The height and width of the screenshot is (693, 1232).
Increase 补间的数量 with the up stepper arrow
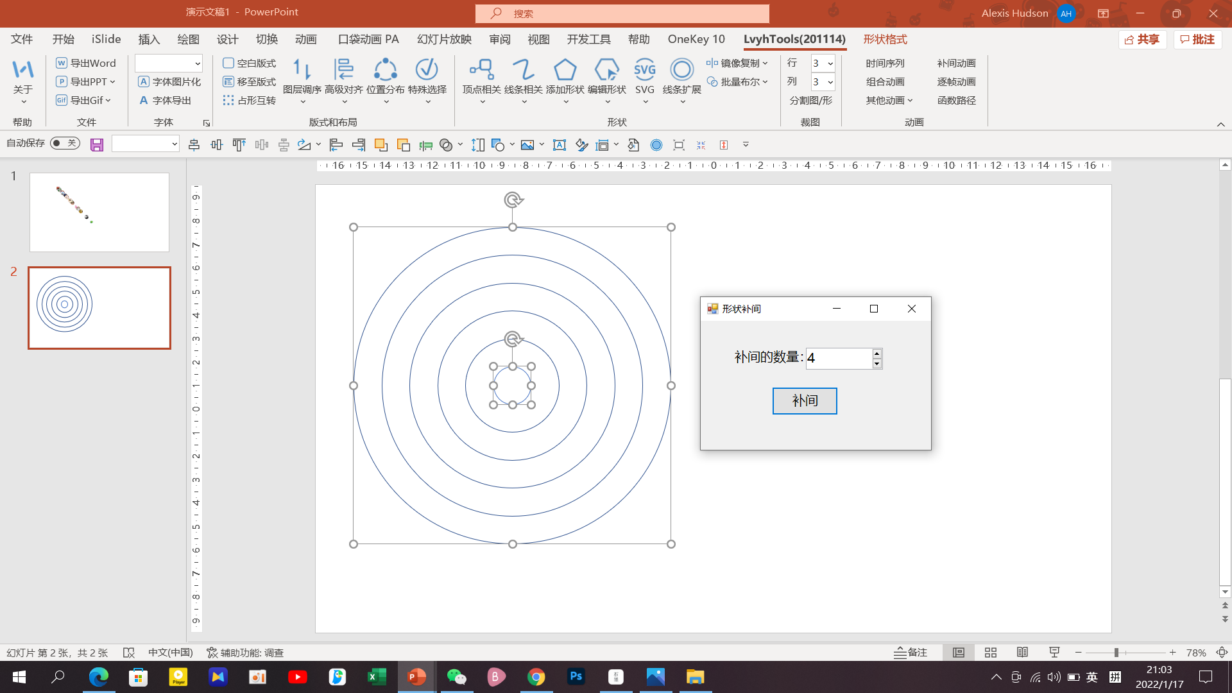pyautogui.click(x=877, y=353)
